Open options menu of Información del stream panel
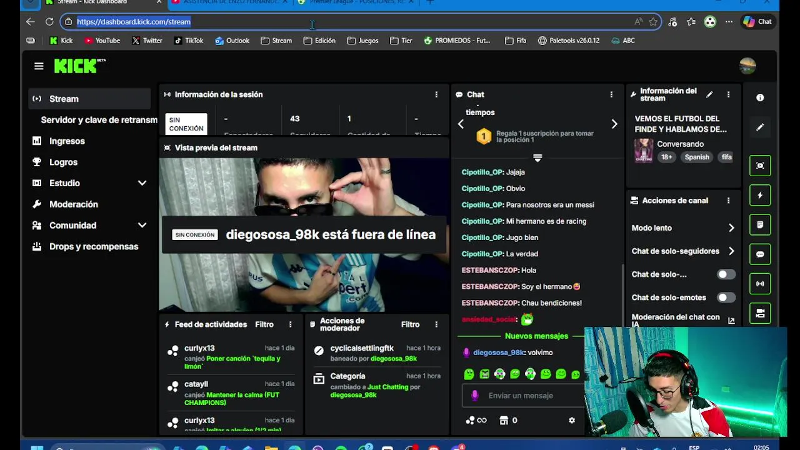The width and height of the screenshot is (800, 450). pyautogui.click(x=728, y=94)
